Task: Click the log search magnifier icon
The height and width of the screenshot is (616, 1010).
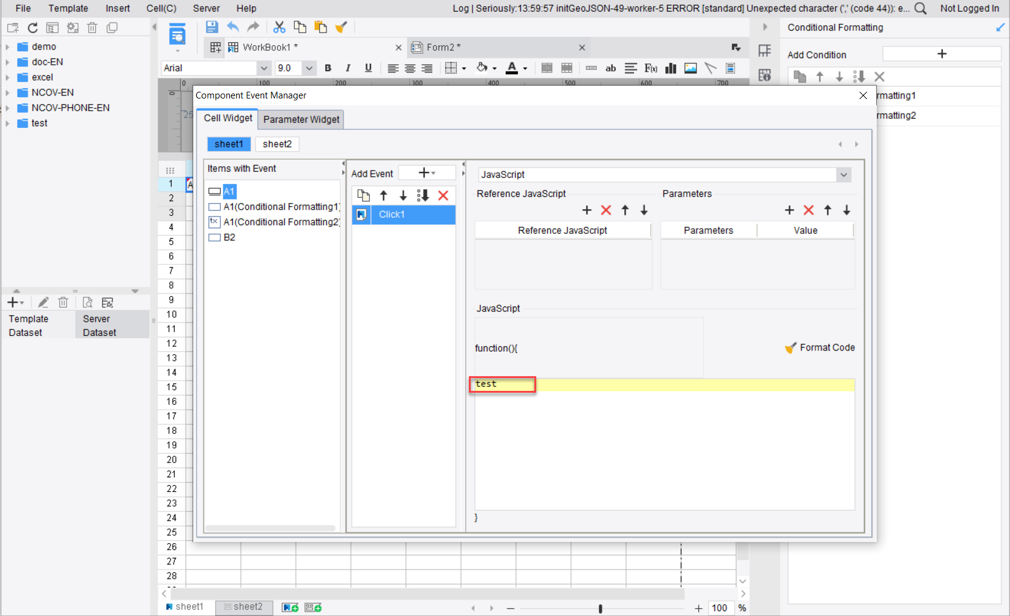Action: point(921,8)
